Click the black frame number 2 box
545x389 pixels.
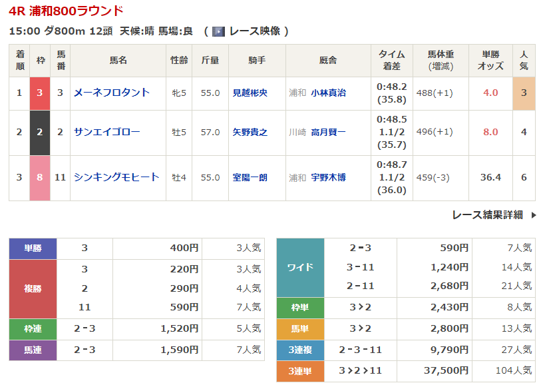(40, 133)
